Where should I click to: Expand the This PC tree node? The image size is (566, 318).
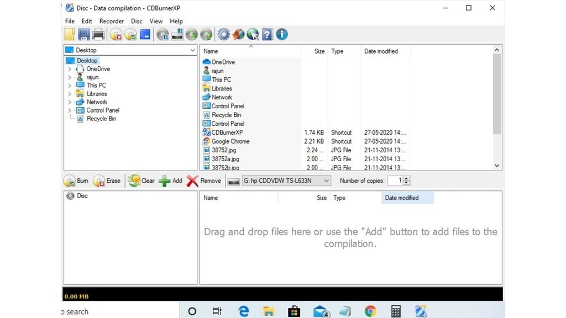click(69, 85)
